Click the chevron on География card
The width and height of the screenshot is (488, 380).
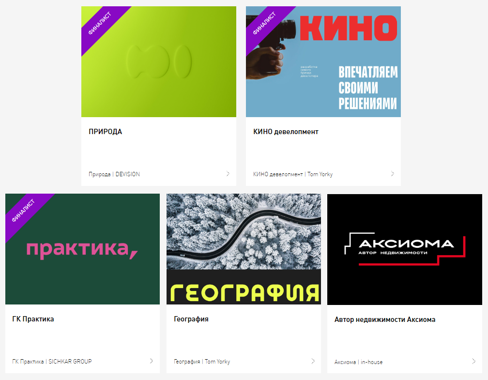click(x=313, y=361)
